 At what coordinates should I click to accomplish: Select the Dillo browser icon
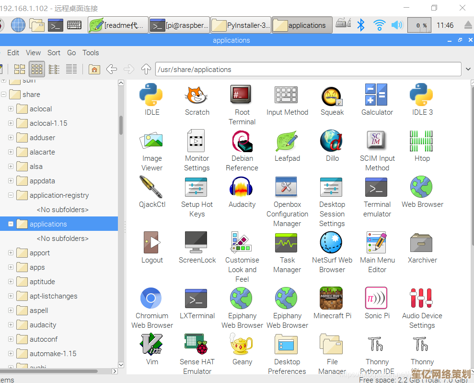coord(332,141)
